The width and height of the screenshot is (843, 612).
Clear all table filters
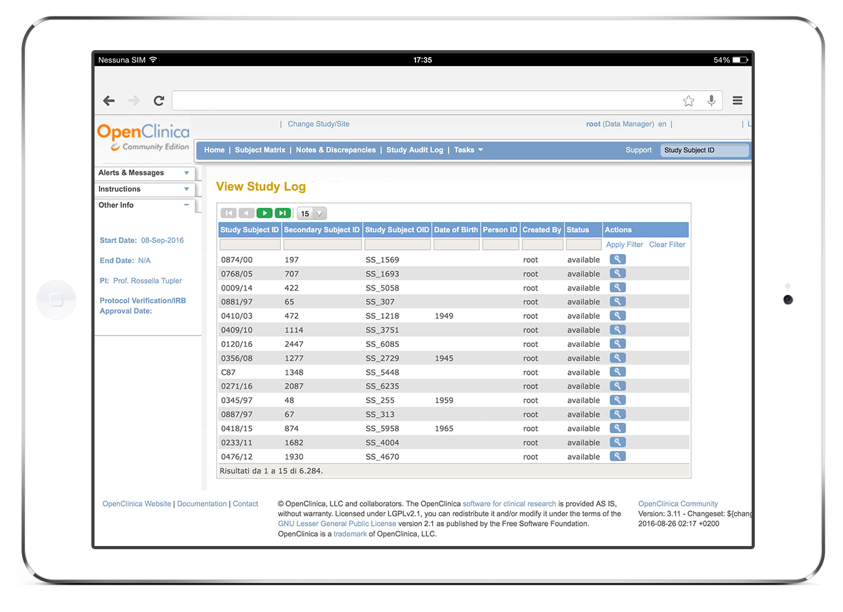click(x=667, y=244)
